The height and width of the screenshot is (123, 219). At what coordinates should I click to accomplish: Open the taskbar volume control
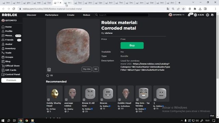197,121
